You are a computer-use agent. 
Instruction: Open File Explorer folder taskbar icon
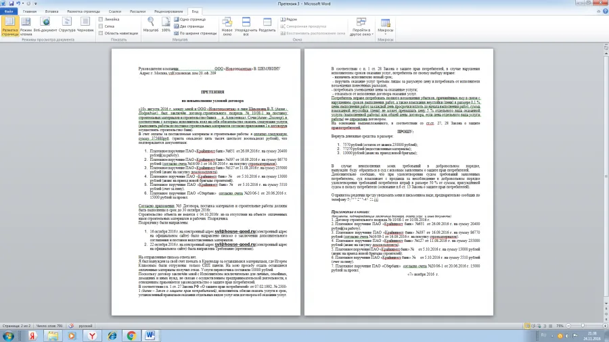52,336
